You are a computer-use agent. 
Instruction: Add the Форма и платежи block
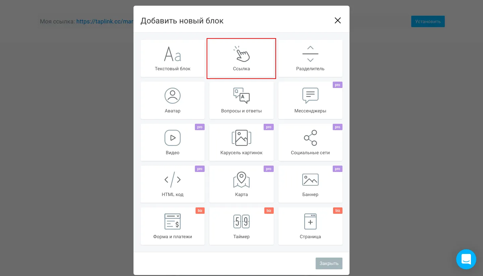coord(172,226)
